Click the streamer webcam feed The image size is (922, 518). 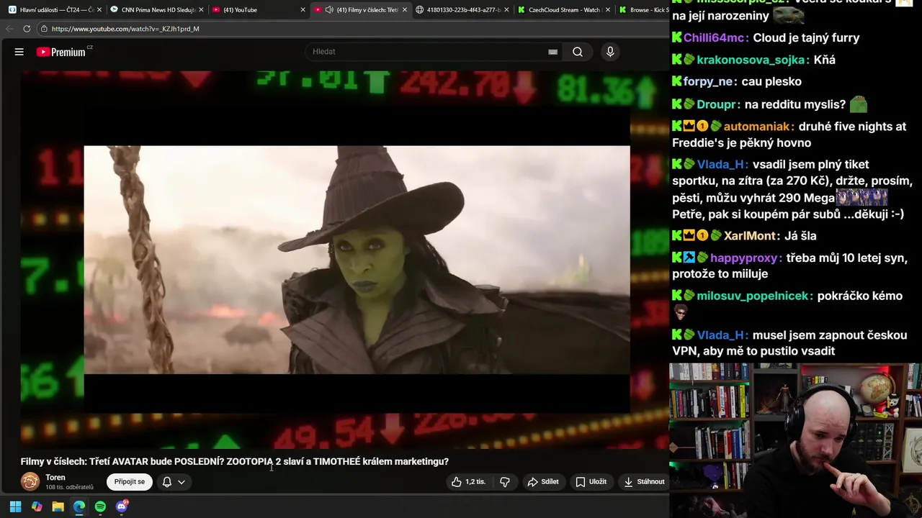(795, 440)
